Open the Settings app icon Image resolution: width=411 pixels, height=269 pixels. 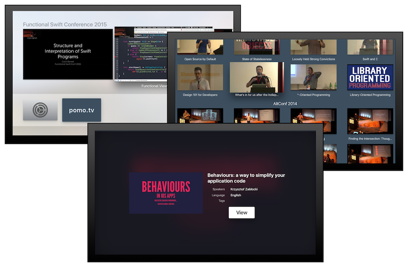pos(40,110)
